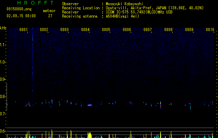218x138 pixels.
Task: Click the wide yellow power peak below 0804
Action: (x=89, y=135)
